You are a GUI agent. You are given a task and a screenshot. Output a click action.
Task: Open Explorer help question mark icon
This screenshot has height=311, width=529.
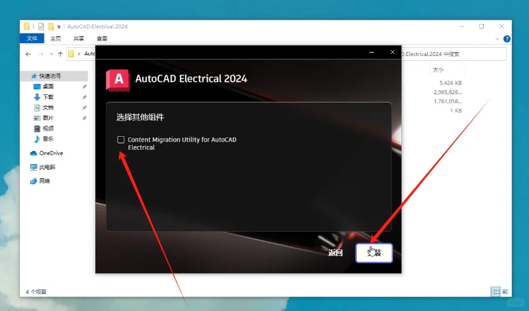506,39
